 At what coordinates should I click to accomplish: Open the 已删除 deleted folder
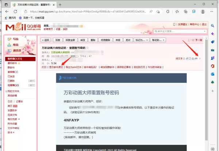[11, 81]
